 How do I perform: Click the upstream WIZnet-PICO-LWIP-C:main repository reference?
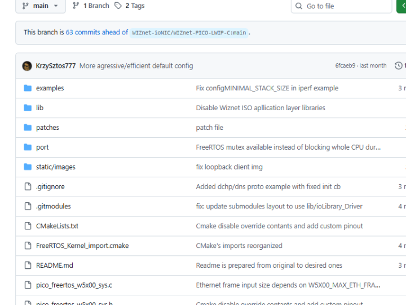189,33
